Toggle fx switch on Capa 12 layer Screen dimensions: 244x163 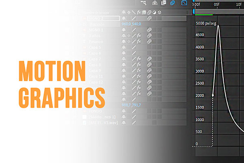(x=139, y=82)
